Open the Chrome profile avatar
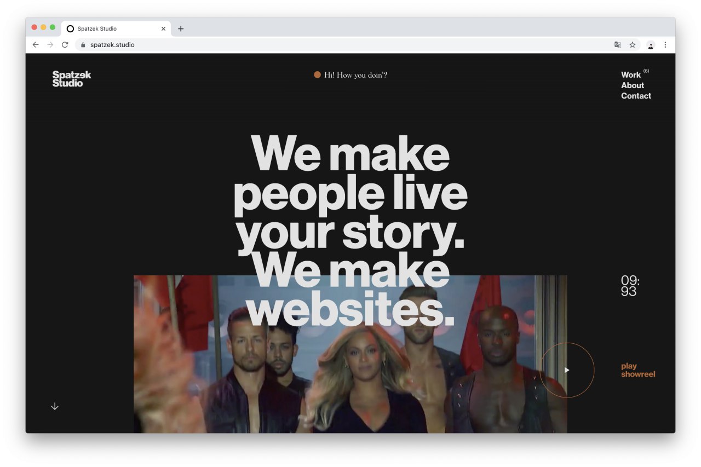 [651, 45]
